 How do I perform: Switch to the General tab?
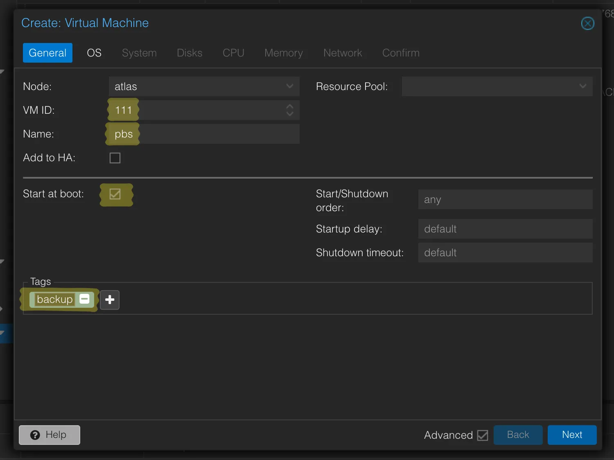(x=47, y=53)
